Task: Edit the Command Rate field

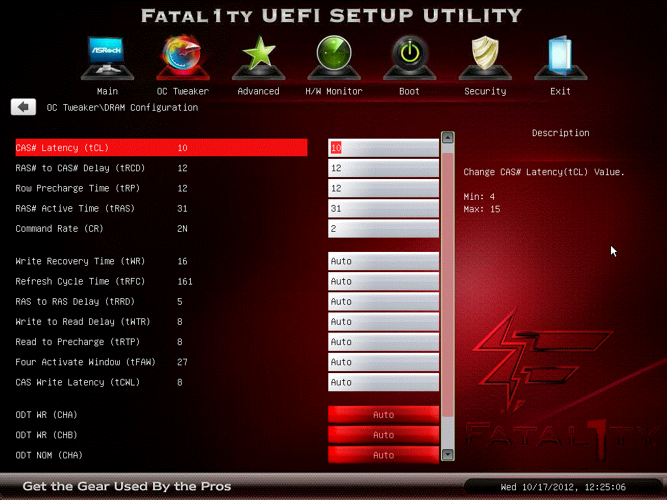Action: pos(383,229)
